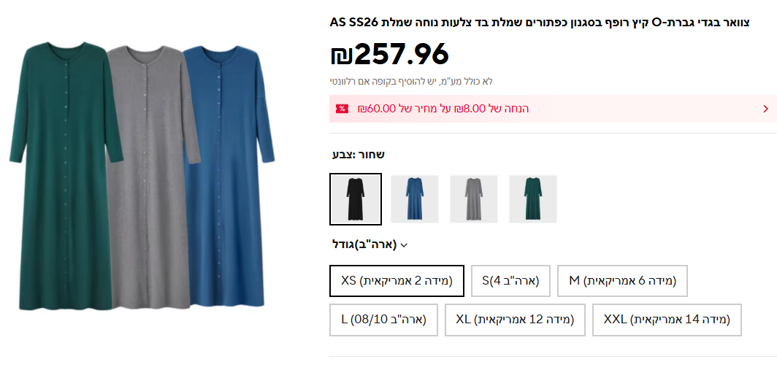The width and height of the screenshot is (777, 378).
Task: Click the AS SS26 product title
Action: click(x=540, y=21)
